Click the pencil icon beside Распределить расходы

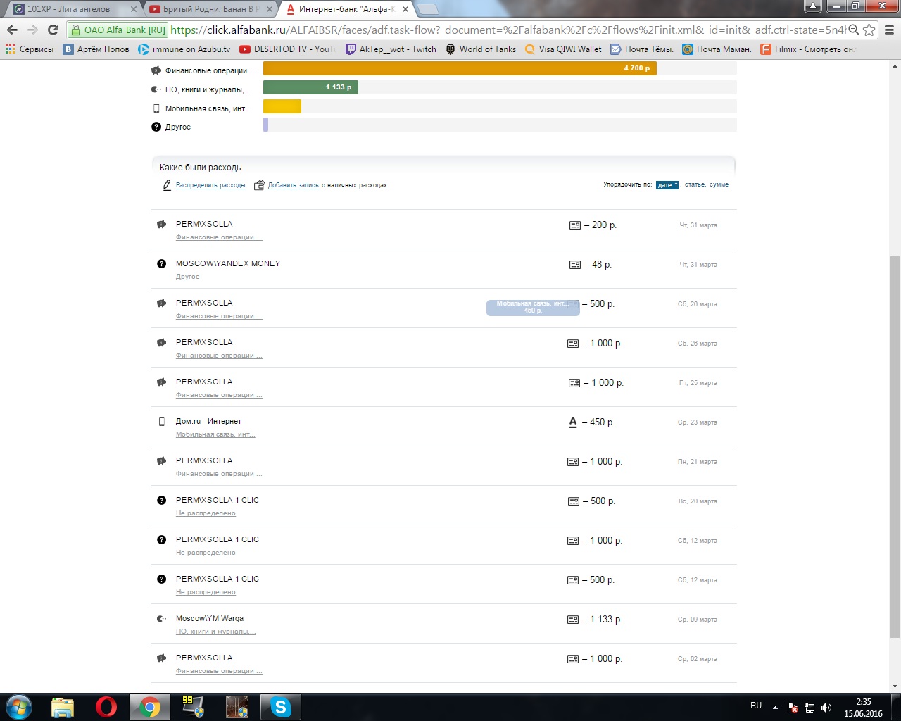(167, 185)
